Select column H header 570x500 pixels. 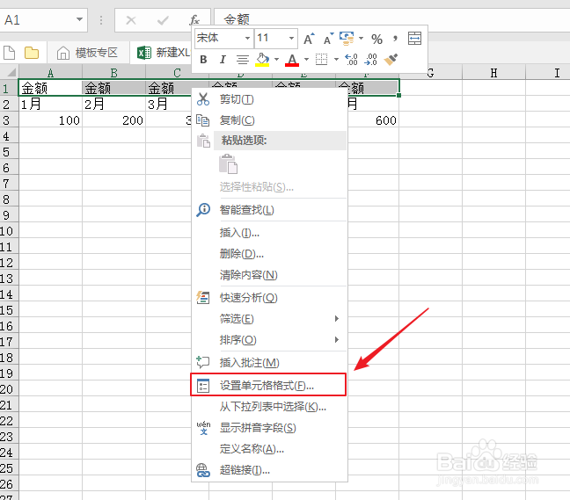(493, 73)
